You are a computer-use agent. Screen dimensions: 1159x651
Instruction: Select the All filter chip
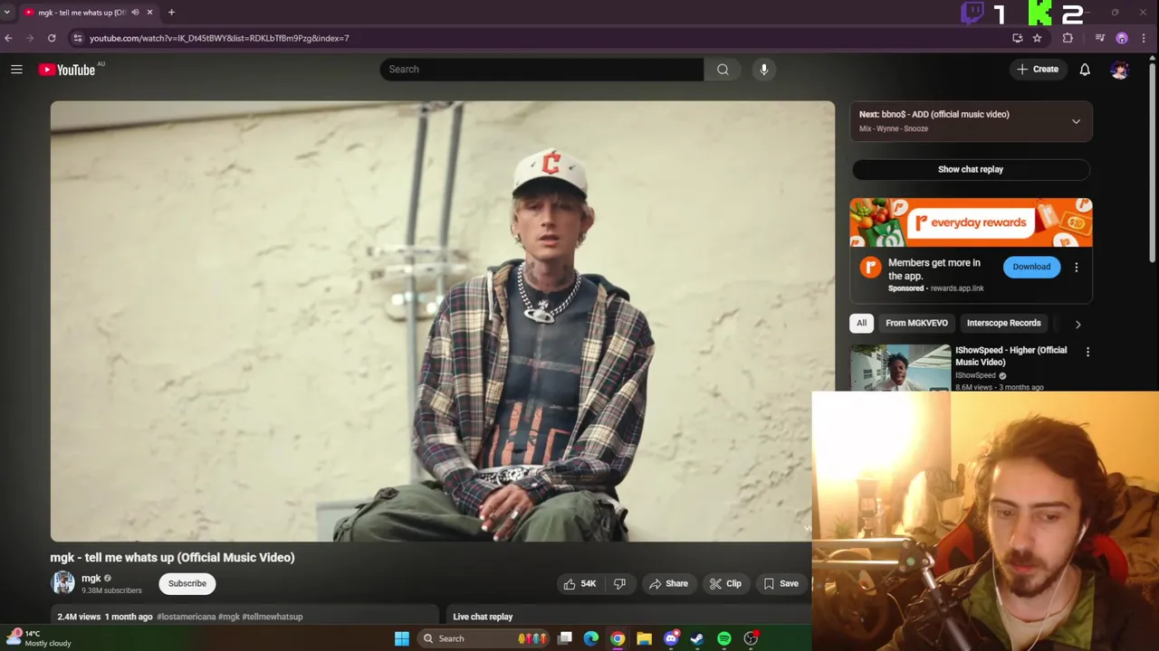click(x=861, y=323)
